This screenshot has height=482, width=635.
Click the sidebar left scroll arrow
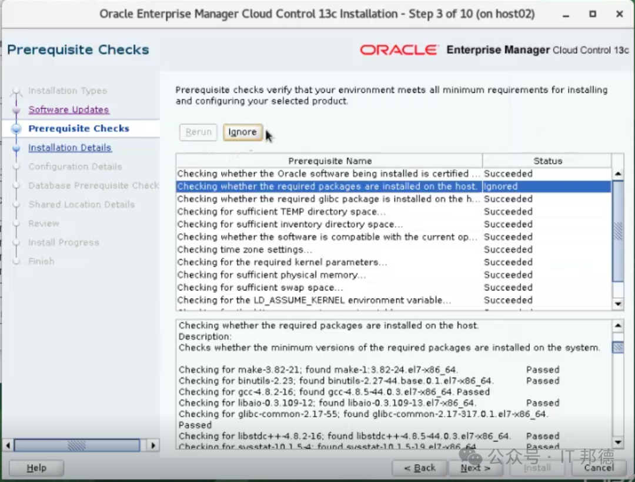pos(8,446)
